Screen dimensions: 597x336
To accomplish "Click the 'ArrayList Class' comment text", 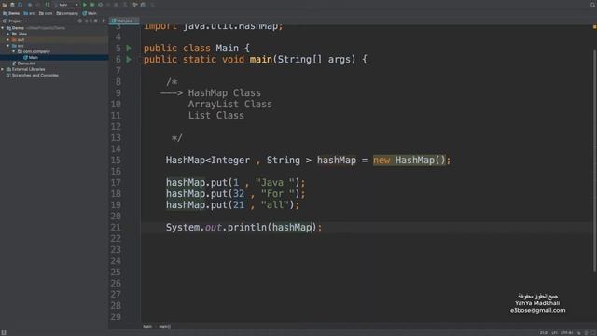I will pyautogui.click(x=230, y=105).
